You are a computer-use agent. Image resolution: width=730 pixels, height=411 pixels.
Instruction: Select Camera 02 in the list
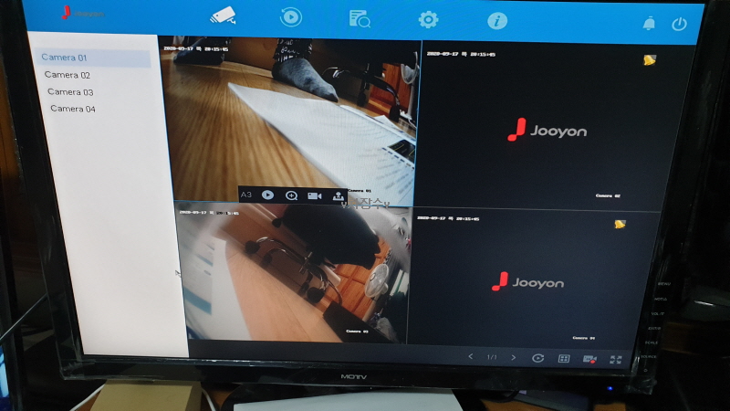68,75
